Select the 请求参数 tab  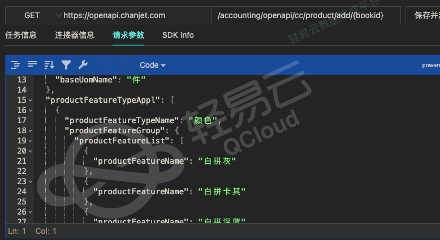tap(128, 35)
